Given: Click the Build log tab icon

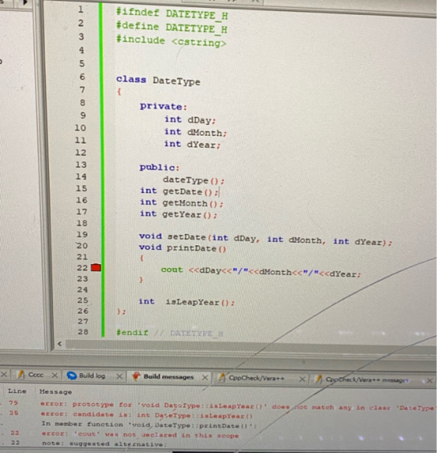Looking at the screenshot, I should [x=72, y=375].
